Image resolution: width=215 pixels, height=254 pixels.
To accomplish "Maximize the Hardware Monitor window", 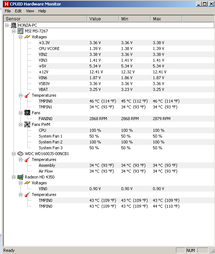I will pyautogui.click(x=205, y=4).
